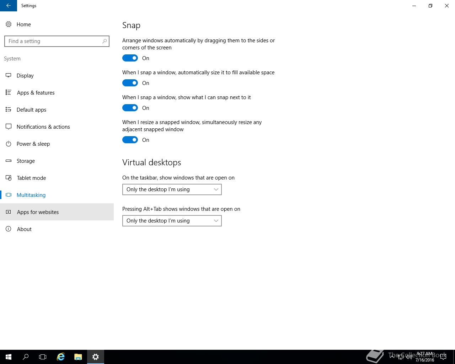Screen dimensions: 455x364
Task: Click the Default apps icon
Action: pos(9,109)
